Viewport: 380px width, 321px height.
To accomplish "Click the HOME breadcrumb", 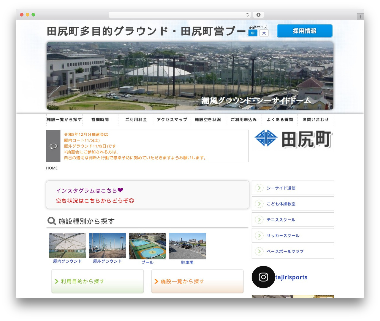I will (52, 168).
